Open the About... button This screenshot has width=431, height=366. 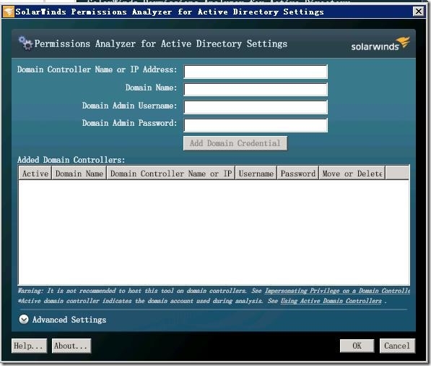[71, 346]
